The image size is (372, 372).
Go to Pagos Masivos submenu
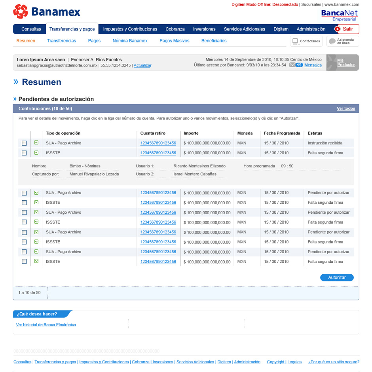(x=175, y=41)
